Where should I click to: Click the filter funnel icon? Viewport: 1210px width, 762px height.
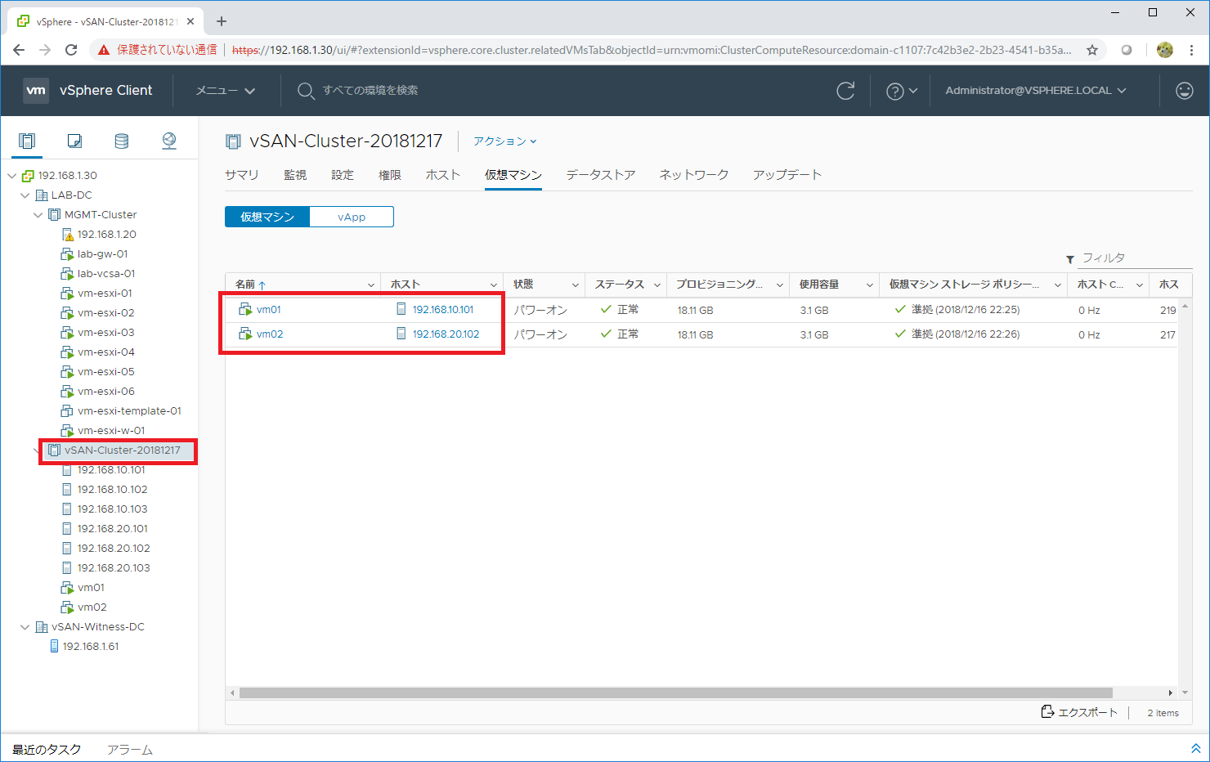click(1070, 259)
